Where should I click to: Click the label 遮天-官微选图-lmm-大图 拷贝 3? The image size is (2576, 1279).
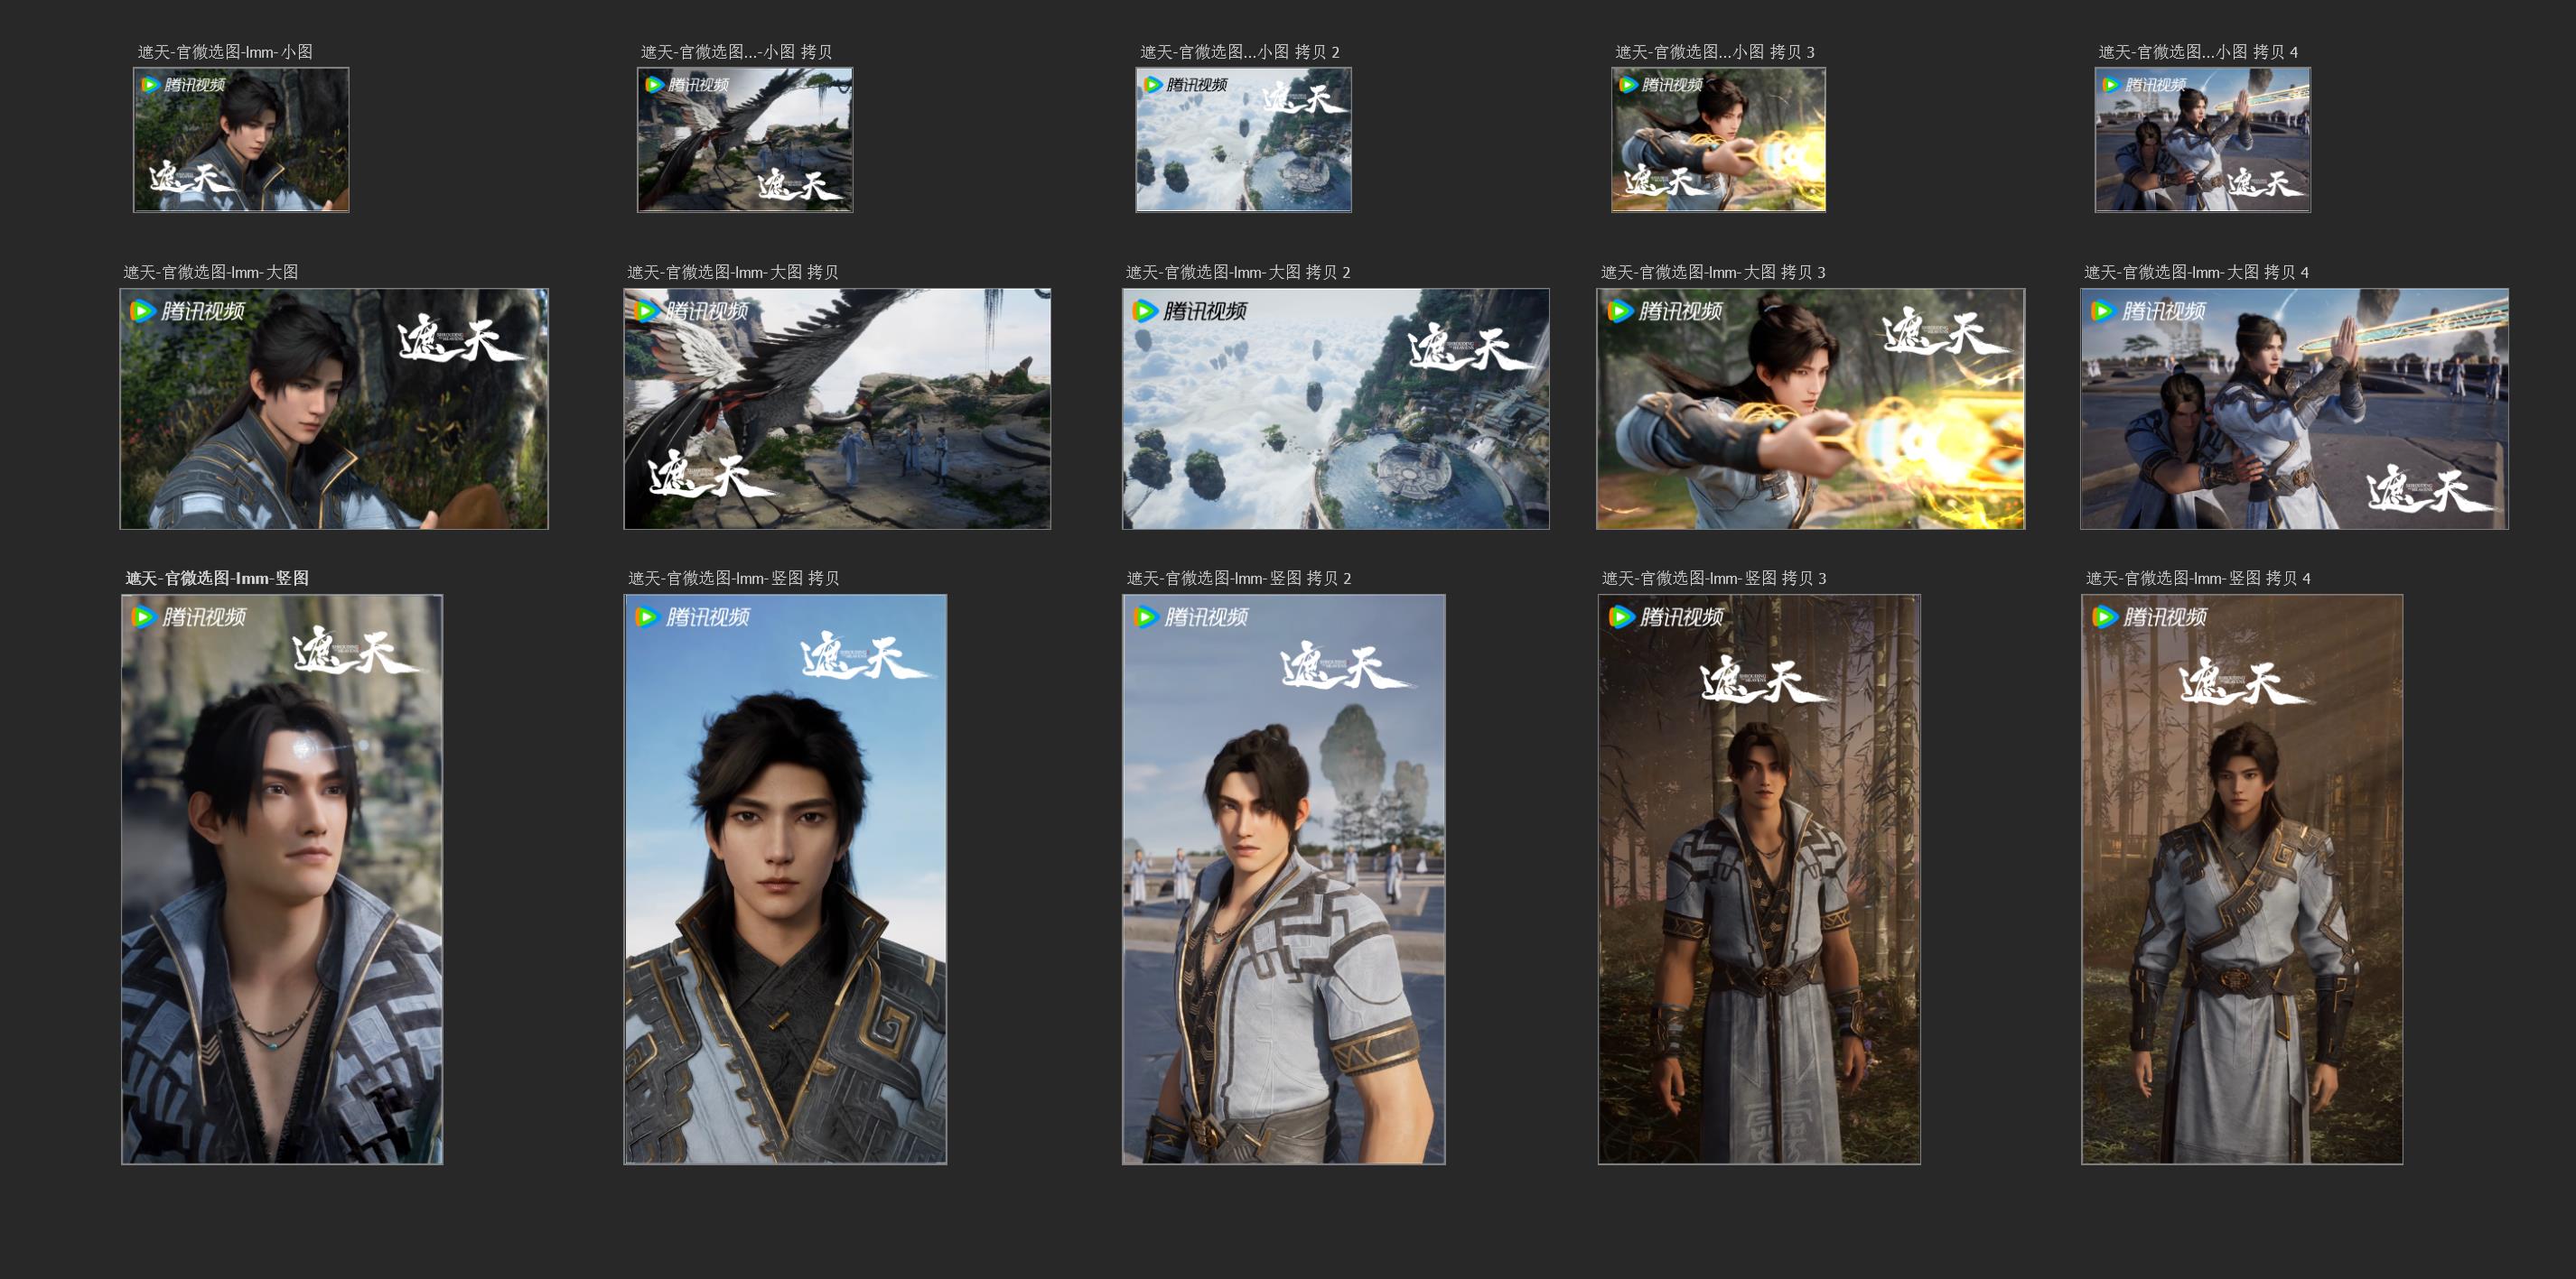(1713, 272)
